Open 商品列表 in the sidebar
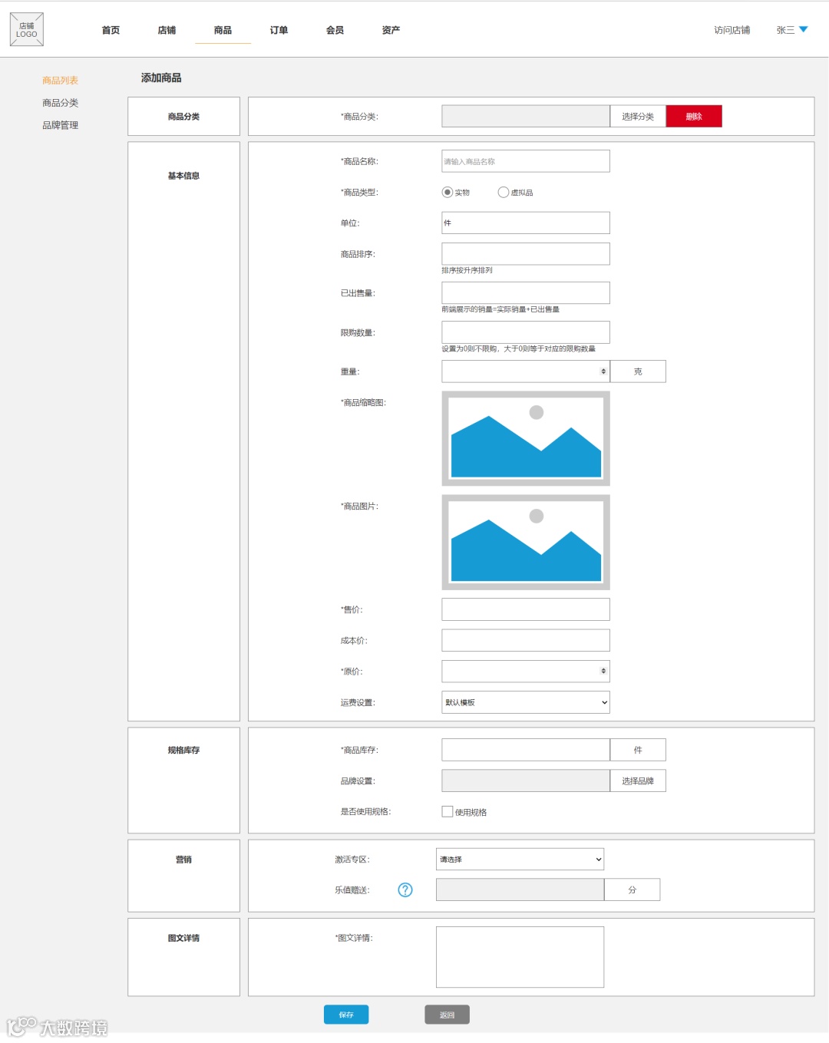 tap(60, 81)
